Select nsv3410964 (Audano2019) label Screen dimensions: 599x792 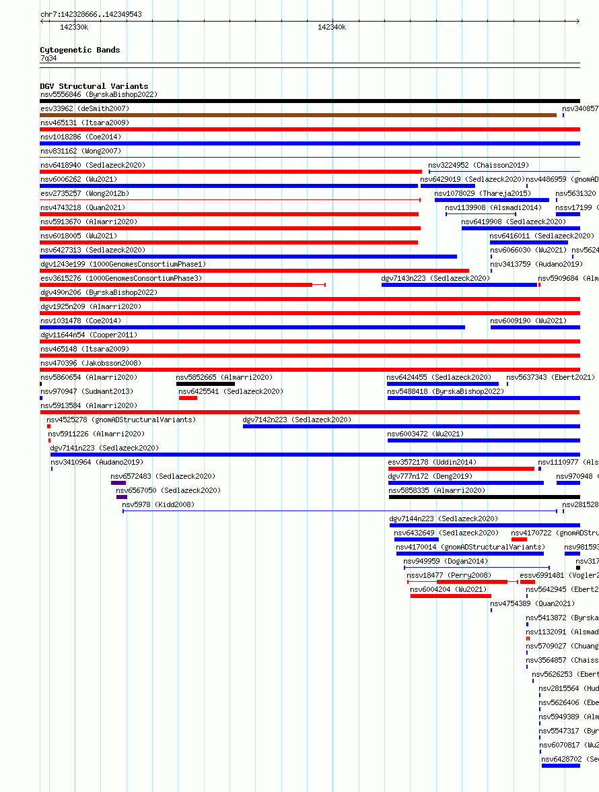point(97,462)
